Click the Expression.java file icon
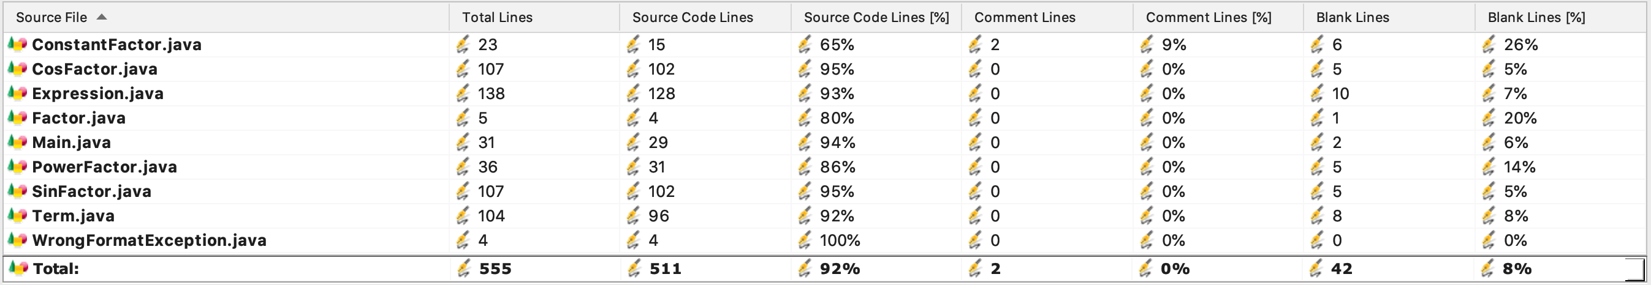 point(17,94)
